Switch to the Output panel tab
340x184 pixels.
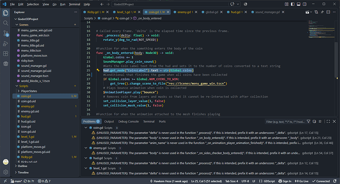point(109,121)
